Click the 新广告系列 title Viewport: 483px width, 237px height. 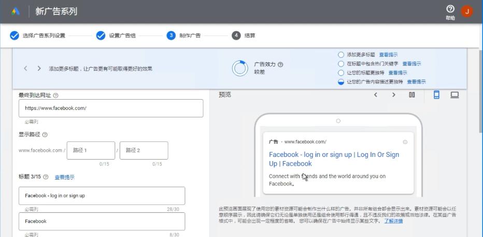pyautogui.click(x=56, y=12)
